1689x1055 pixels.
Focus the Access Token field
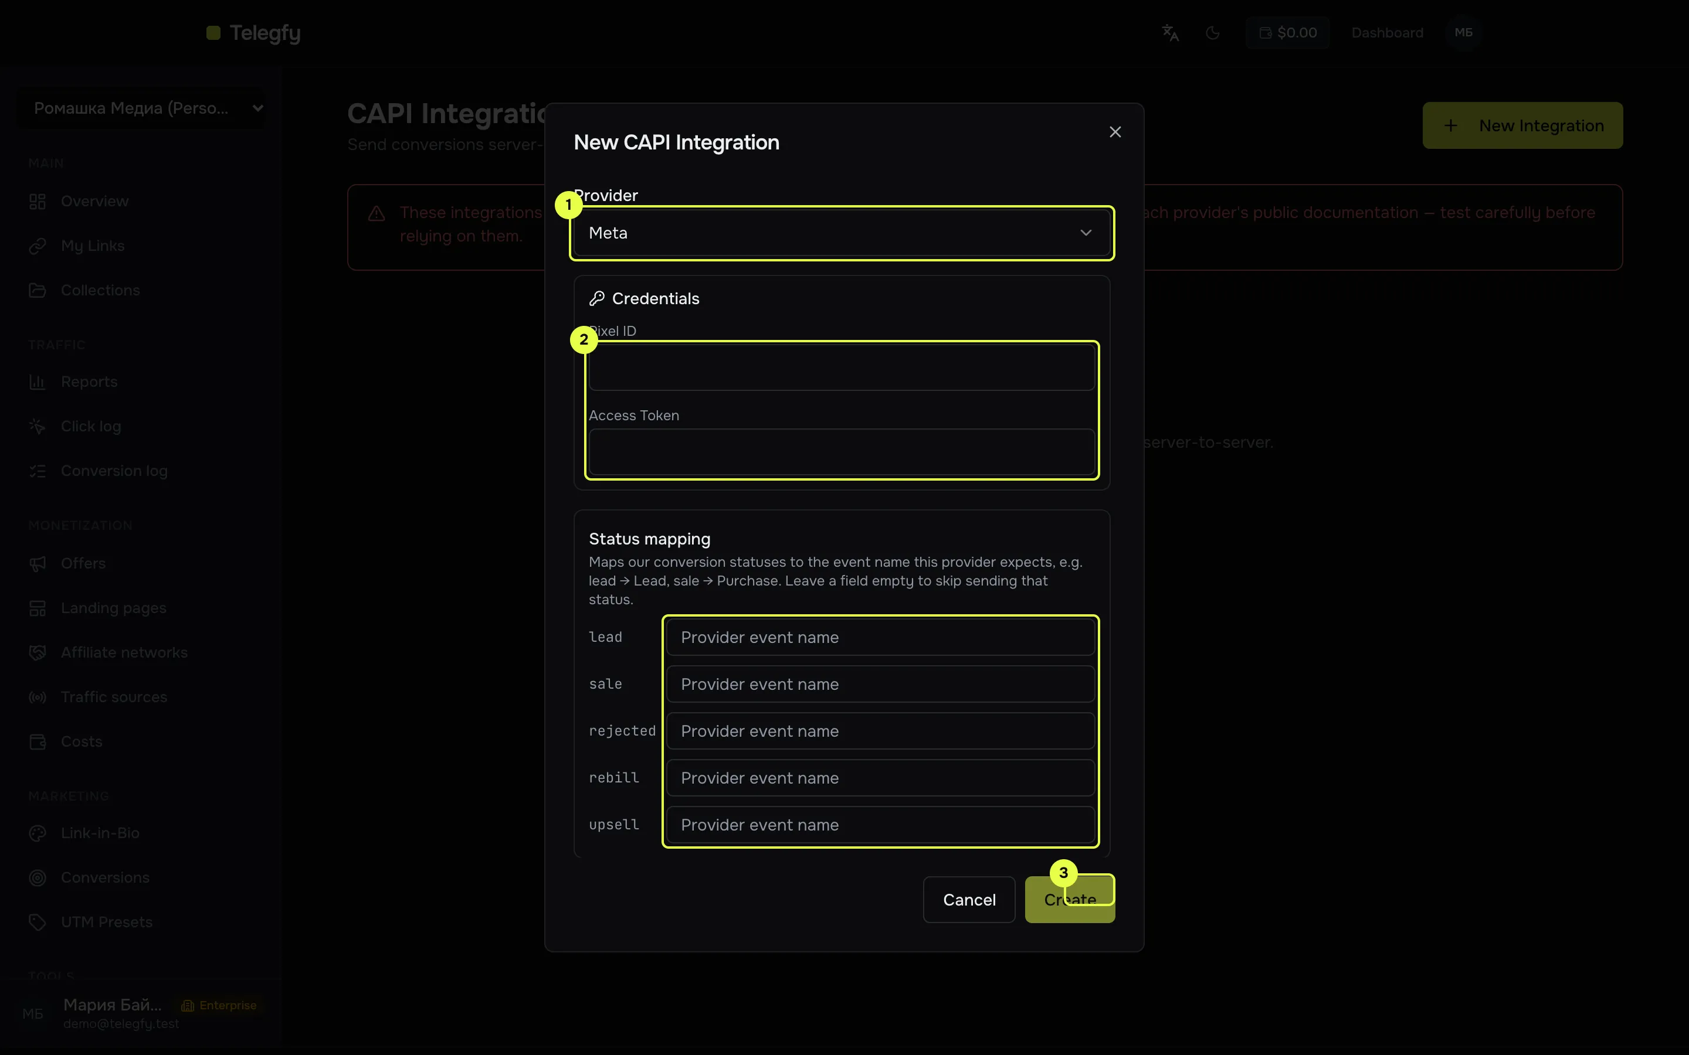click(842, 451)
